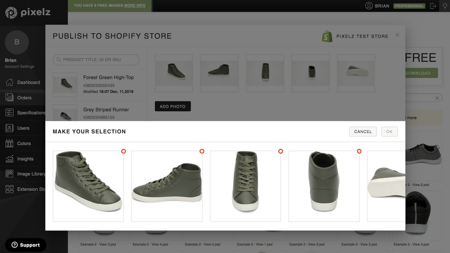Open the Specifications section
This screenshot has height=253, width=450.
tap(32, 112)
